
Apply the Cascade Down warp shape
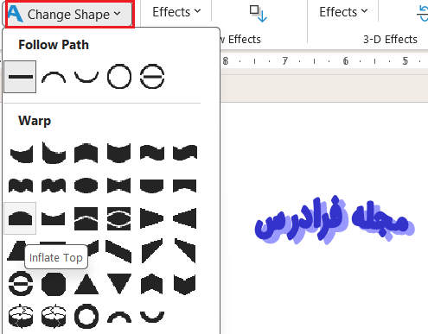click(x=185, y=251)
